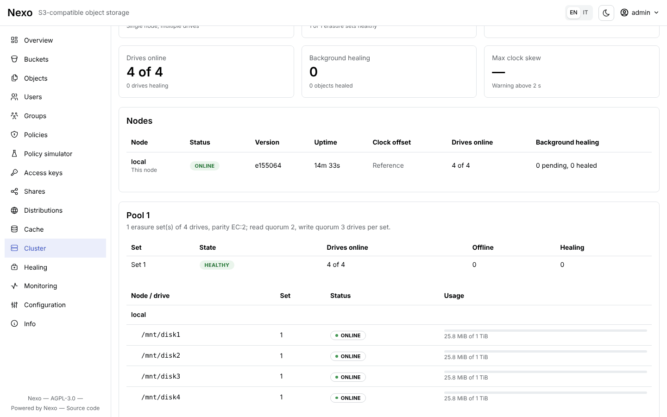
Task: Click the Objects files icon
Action: pos(14,78)
